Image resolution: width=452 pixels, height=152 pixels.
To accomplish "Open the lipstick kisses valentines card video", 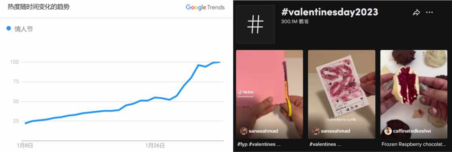I will pyautogui.click(x=342, y=94).
